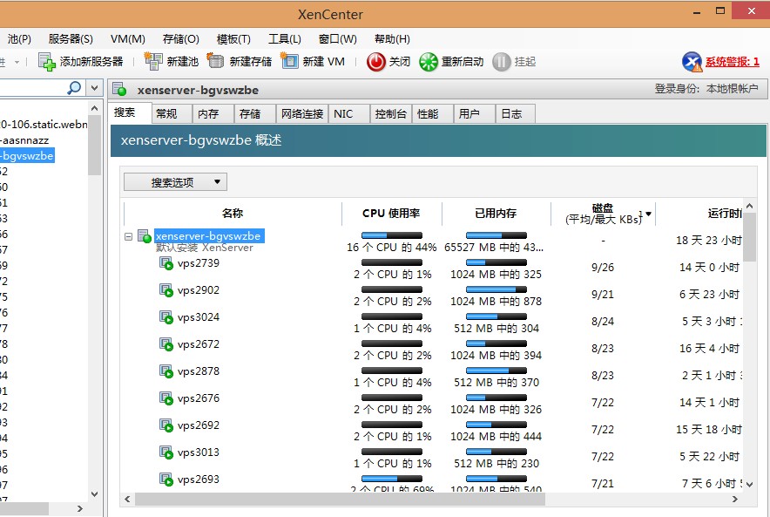Open the Window (窗口) menu
Viewport: 770px width, 517px height.
point(338,39)
